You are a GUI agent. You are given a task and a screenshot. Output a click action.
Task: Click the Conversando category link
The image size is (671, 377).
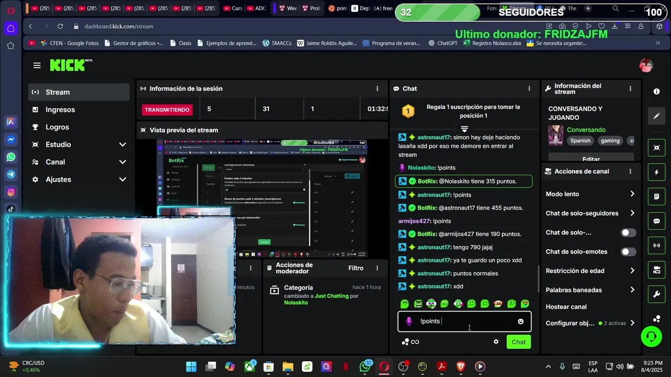586,130
